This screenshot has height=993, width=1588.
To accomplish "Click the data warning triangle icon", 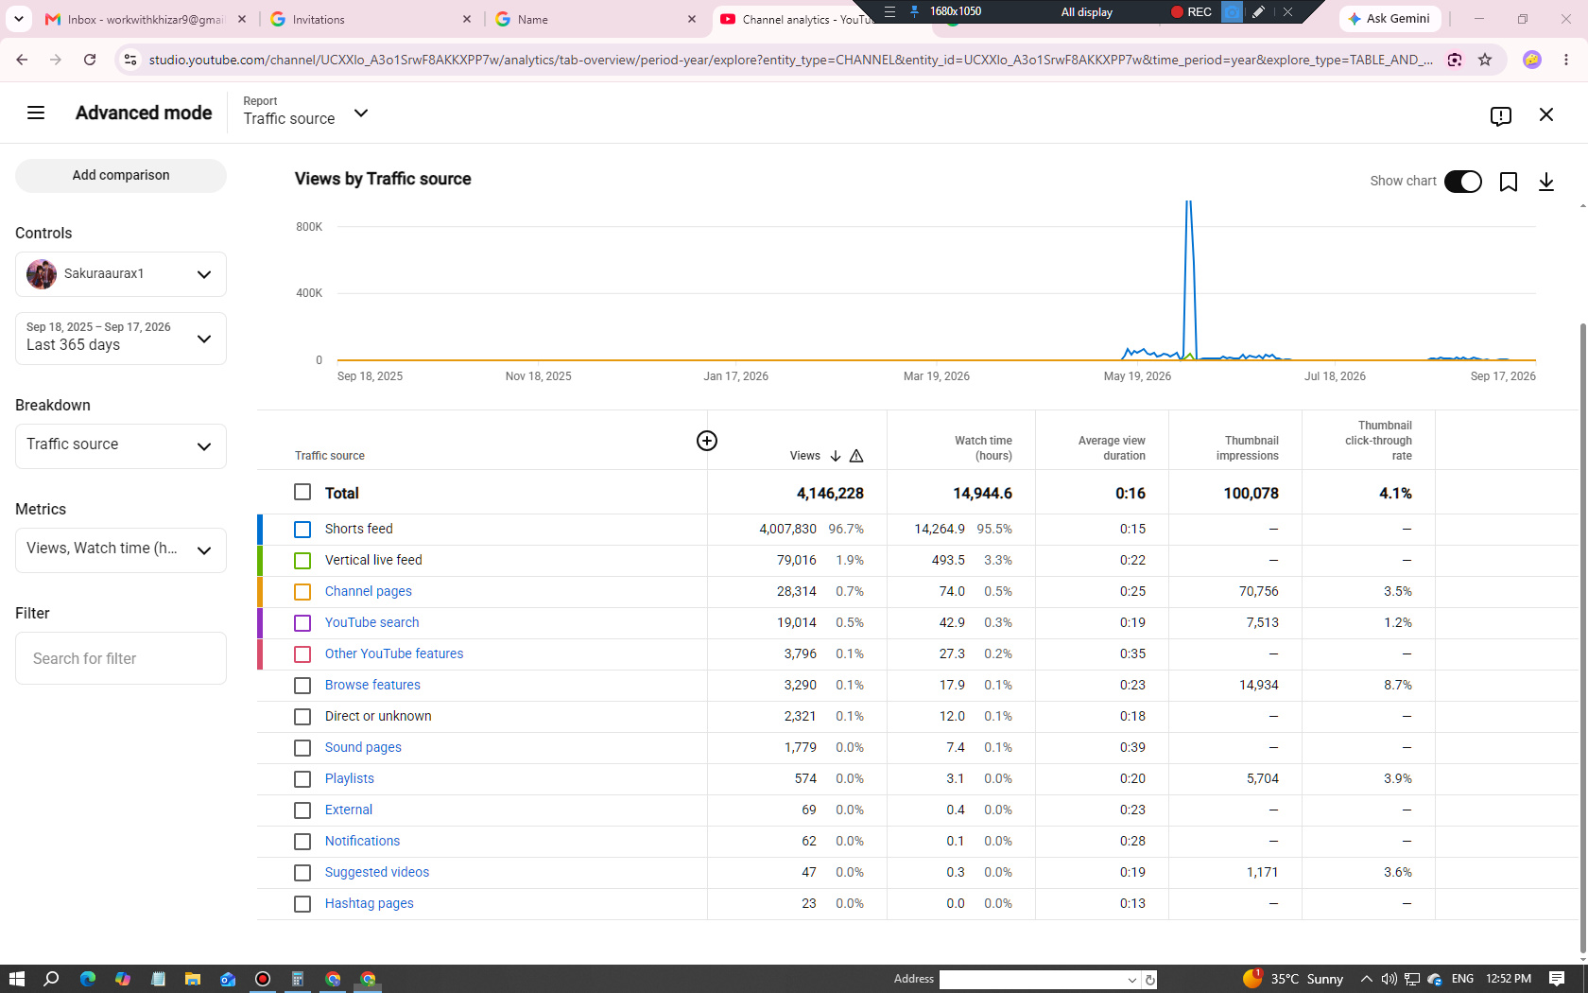I will (856, 456).
